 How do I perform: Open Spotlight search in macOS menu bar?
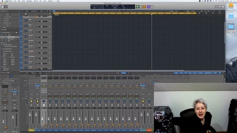(x=231, y=1)
